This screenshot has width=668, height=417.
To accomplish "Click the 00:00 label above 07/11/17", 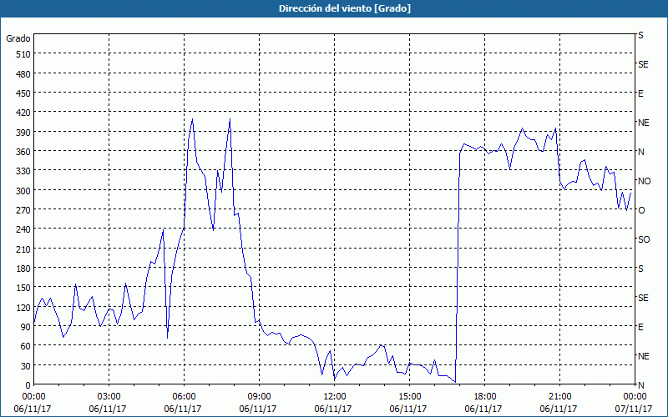I will pyautogui.click(x=634, y=397).
